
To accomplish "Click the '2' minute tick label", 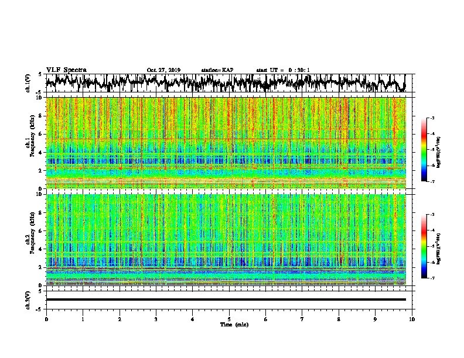I will (x=120, y=319).
